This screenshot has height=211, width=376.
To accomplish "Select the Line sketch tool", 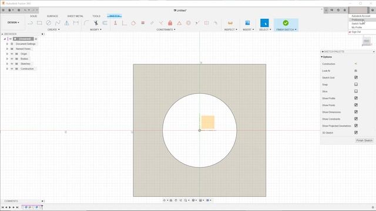I will (x=31, y=23).
